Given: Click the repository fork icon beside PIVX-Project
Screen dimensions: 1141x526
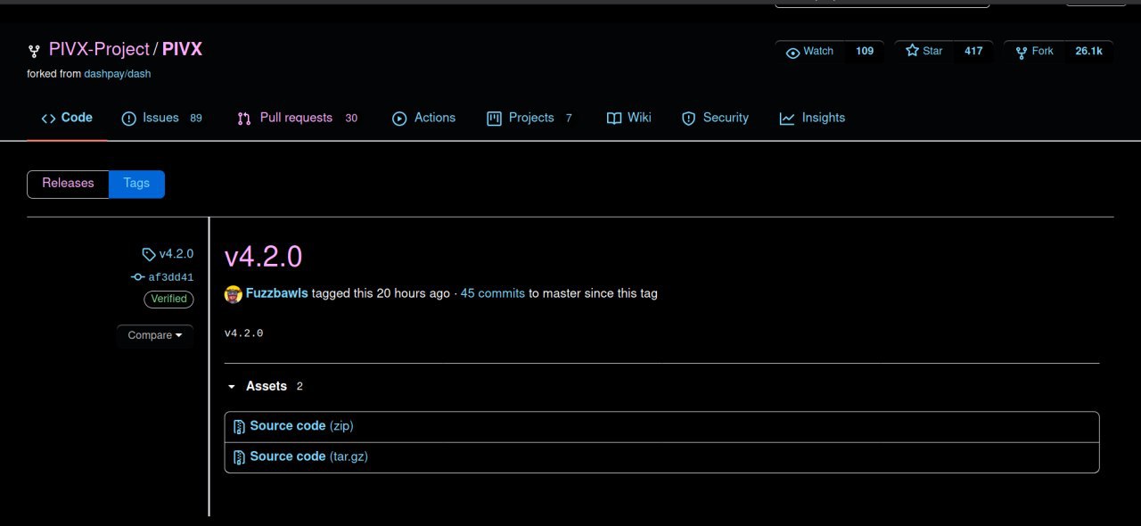Looking at the screenshot, I should click(34, 52).
